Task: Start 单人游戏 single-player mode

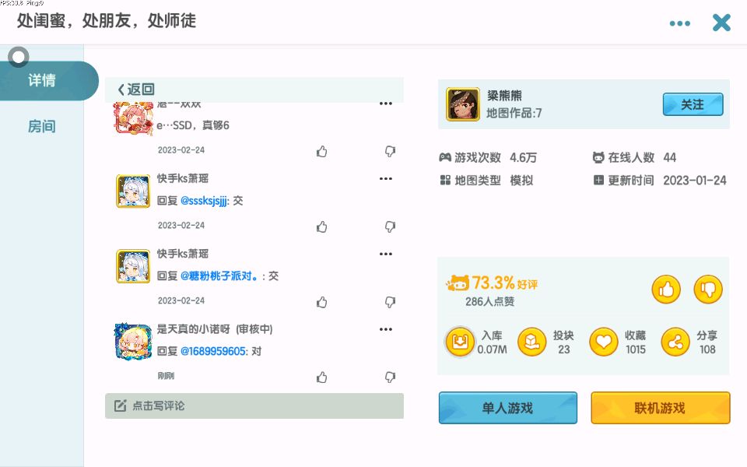Action: (507, 408)
